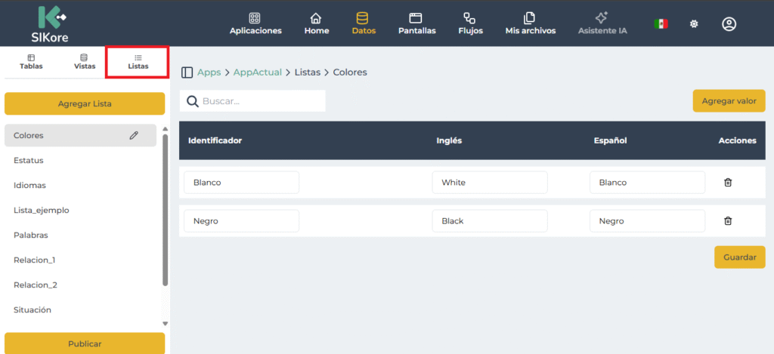The height and width of the screenshot is (354, 774).
Task: Go to the Home page
Action: tap(316, 23)
